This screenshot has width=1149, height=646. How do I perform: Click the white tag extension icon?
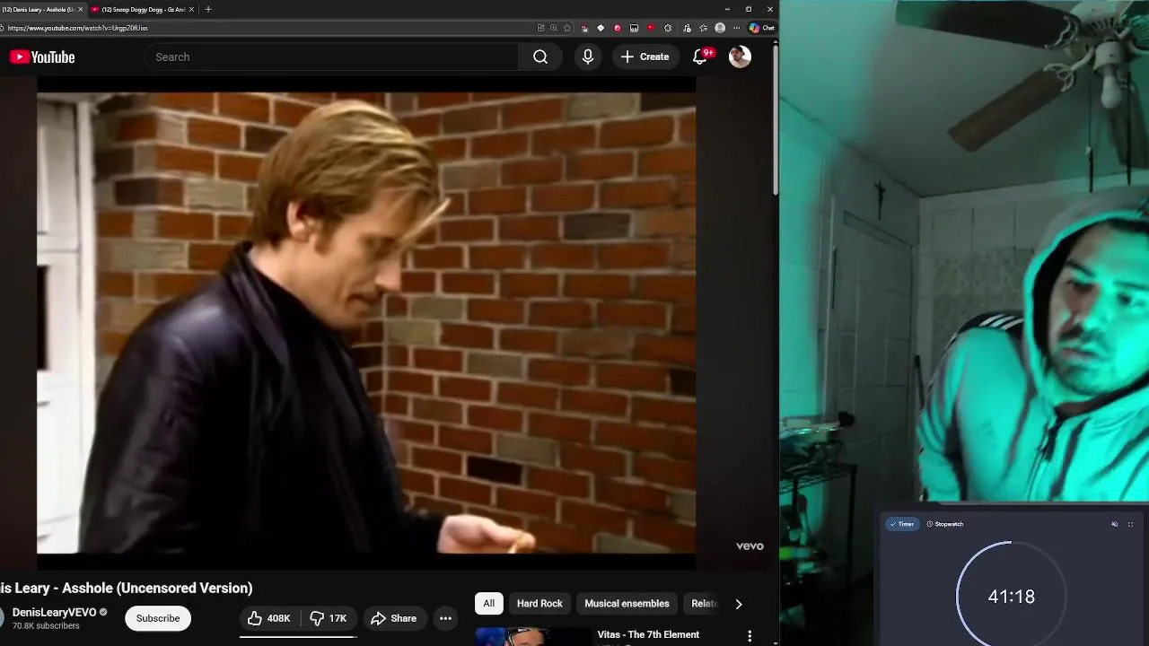pyautogui.click(x=601, y=28)
